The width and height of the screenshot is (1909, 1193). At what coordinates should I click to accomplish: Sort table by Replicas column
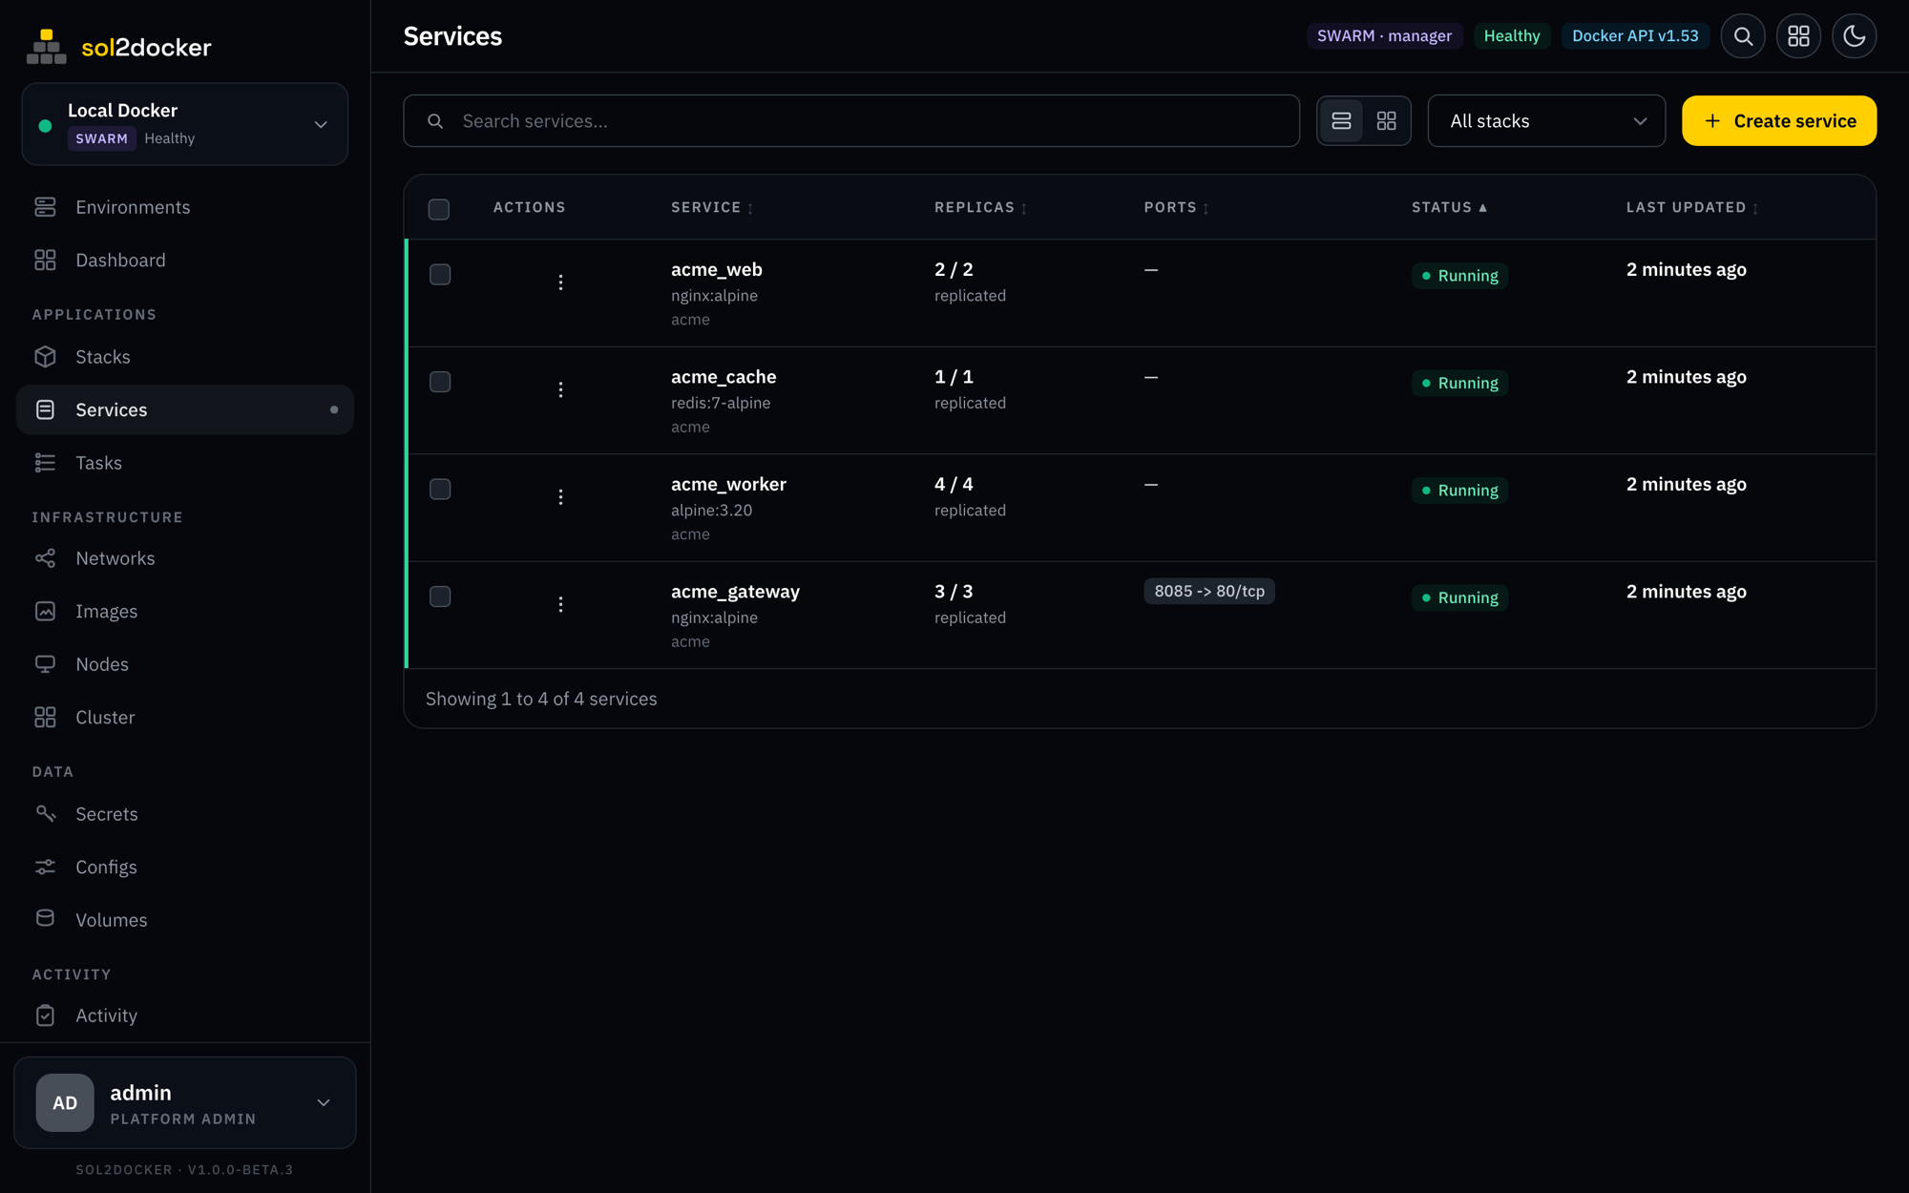tap(980, 207)
